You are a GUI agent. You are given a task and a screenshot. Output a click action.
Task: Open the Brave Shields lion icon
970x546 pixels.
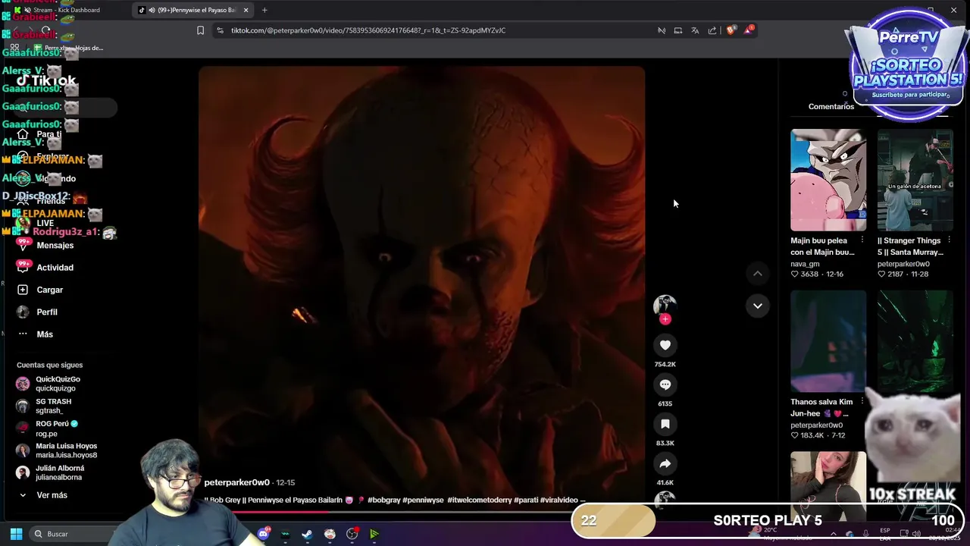tap(731, 30)
